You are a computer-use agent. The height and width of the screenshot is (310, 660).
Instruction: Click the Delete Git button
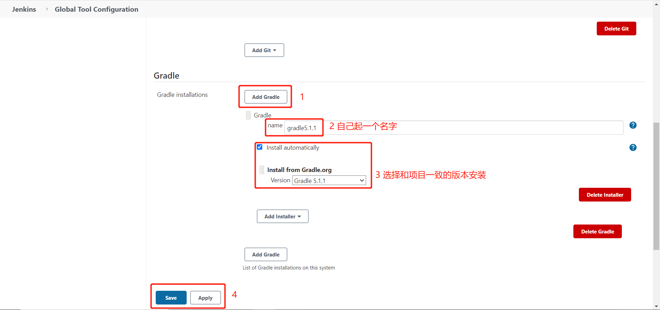(x=616, y=28)
